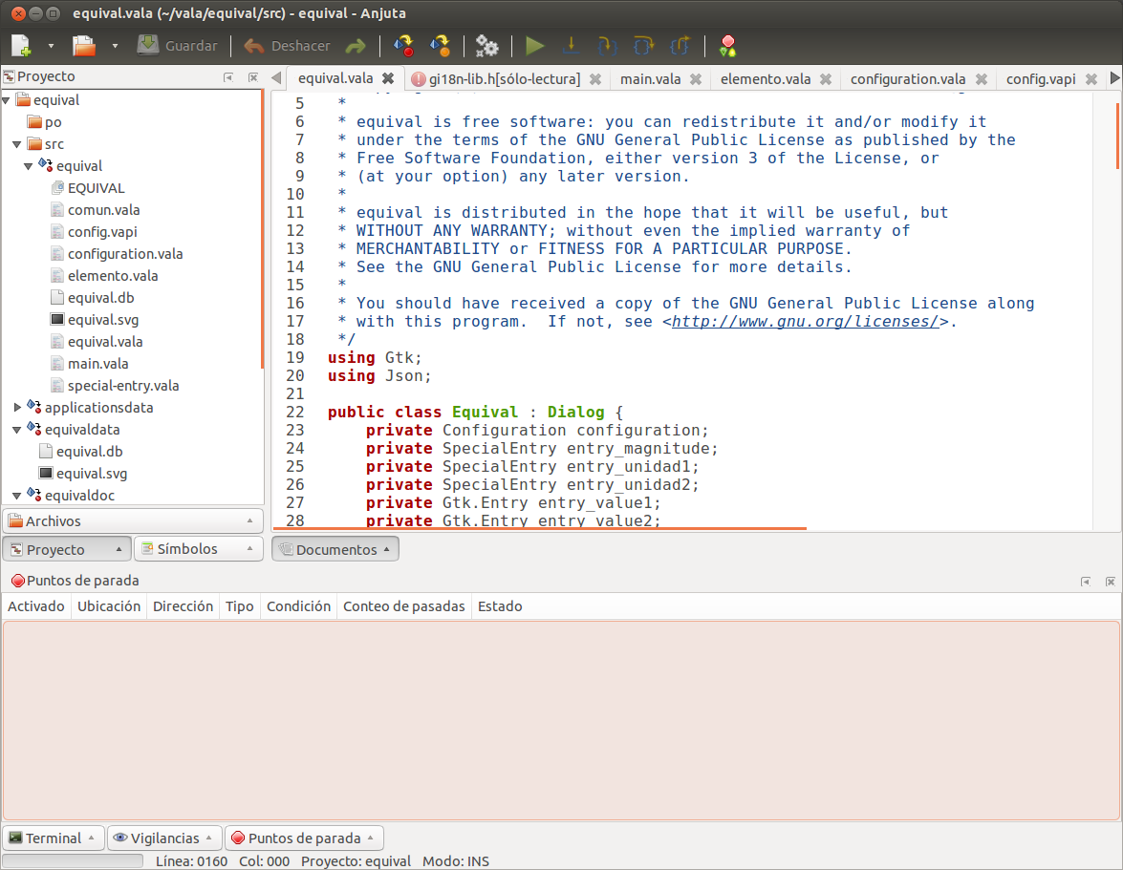Switch to the configuration.vala tab
The image size is (1123, 870).
click(907, 79)
